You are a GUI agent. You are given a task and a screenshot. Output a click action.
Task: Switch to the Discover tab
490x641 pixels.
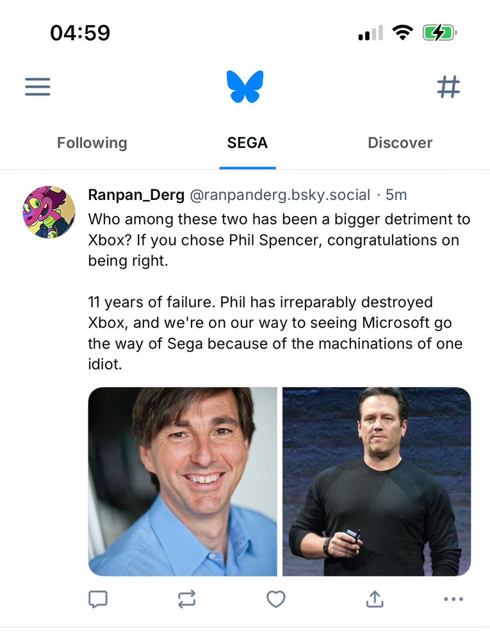[x=400, y=143]
